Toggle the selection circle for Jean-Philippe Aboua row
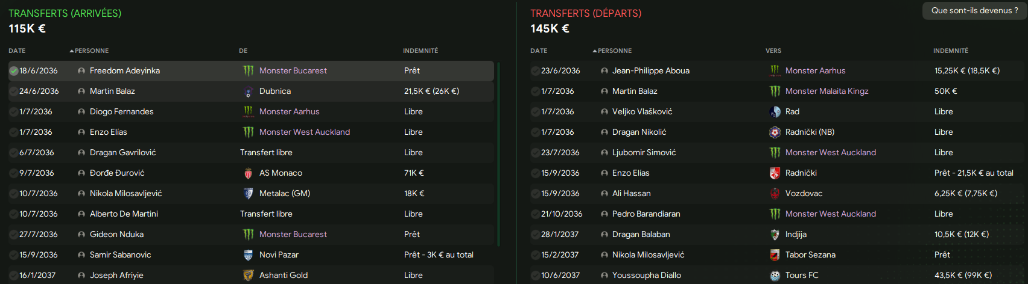The image size is (1028, 284). pos(535,71)
